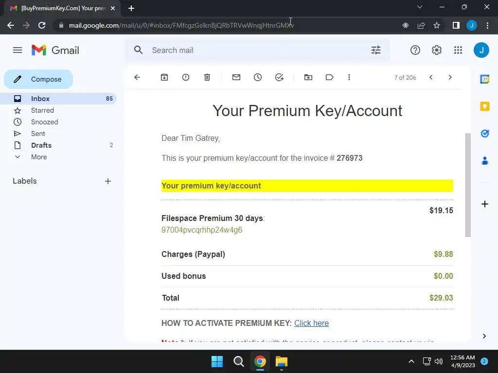Mark the email as unread
Image resolution: width=498 pixels, height=373 pixels.
pyautogui.click(x=236, y=77)
